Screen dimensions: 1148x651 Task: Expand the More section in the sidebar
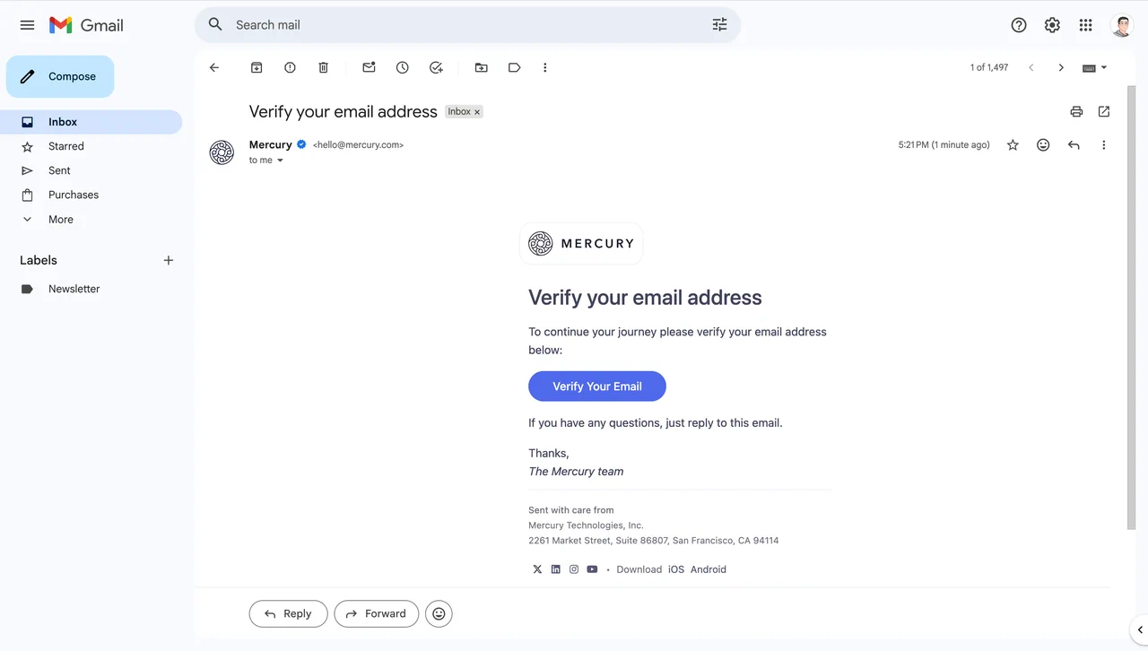point(60,219)
